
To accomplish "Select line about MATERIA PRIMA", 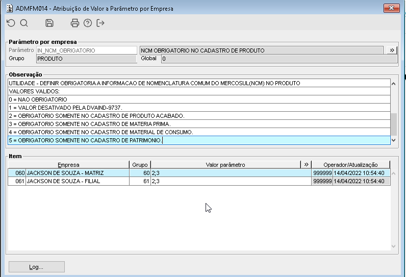I will pyautogui.click(x=199, y=124).
